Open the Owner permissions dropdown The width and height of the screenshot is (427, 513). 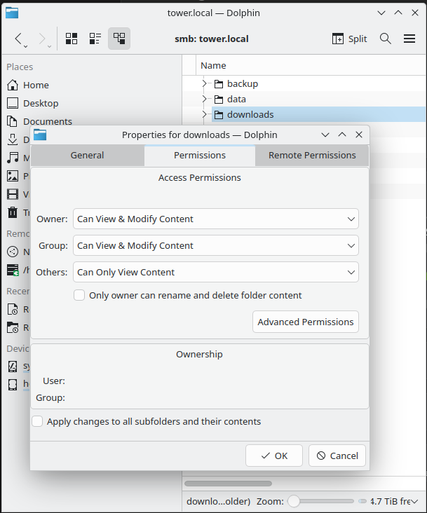(216, 219)
